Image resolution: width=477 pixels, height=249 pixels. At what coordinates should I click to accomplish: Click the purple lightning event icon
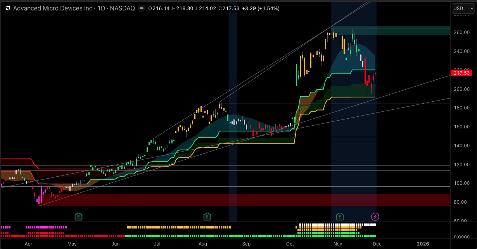pos(375,217)
